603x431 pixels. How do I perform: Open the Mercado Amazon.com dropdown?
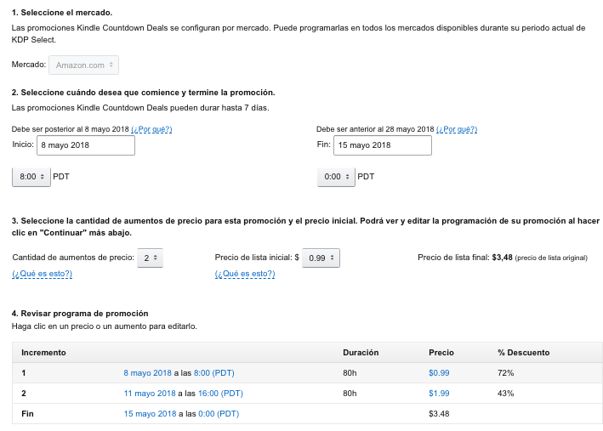point(83,65)
